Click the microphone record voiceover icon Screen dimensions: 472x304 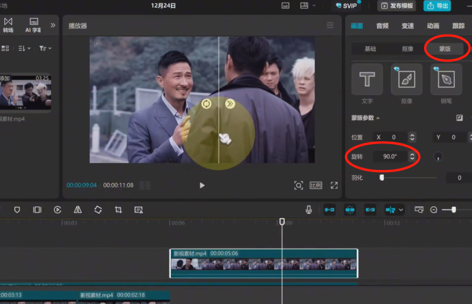[x=309, y=210]
